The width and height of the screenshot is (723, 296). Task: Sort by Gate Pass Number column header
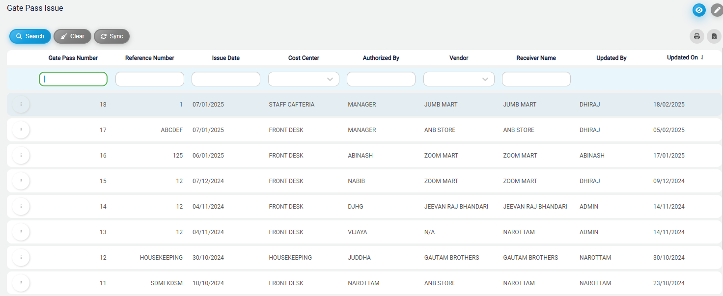point(73,58)
